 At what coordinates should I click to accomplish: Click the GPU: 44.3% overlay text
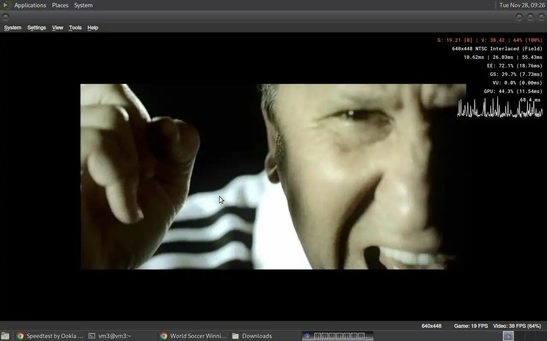pyautogui.click(x=513, y=91)
